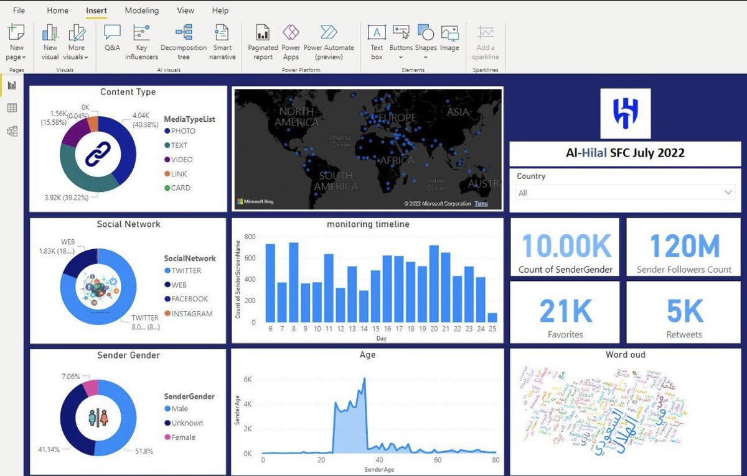This screenshot has height=476, width=747.
Task: Click the monitoring timeline chart title
Action: point(368,224)
